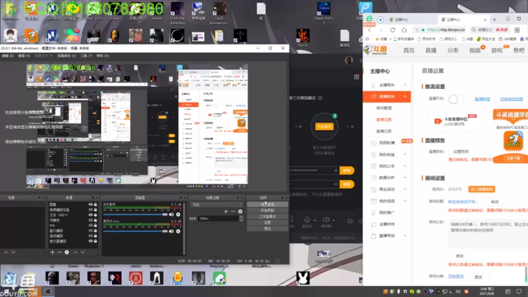Add a new source with the sources plus icon

click(x=52, y=252)
